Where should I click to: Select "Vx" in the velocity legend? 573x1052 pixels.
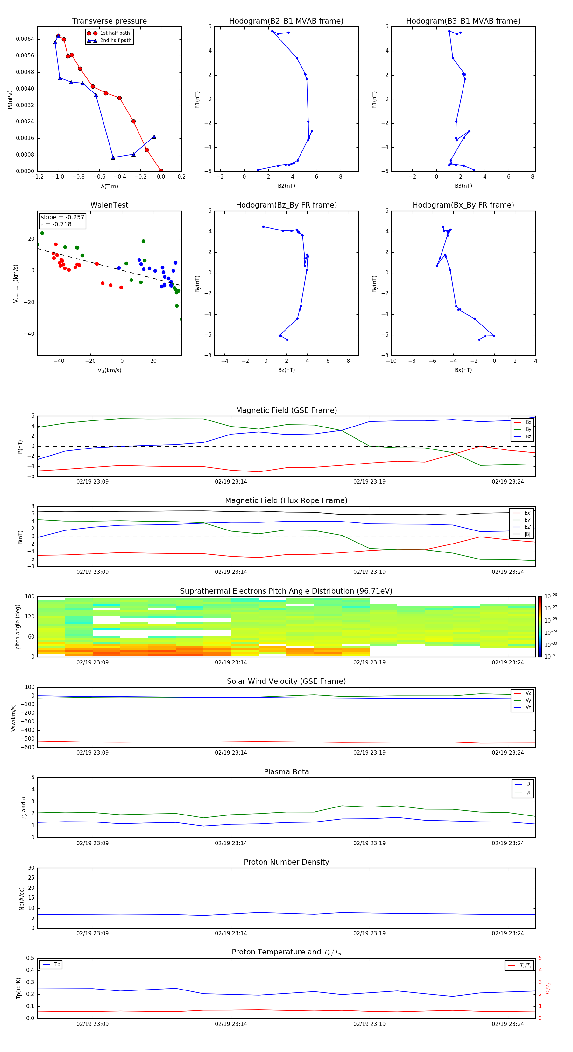pyautogui.click(x=522, y=693)
